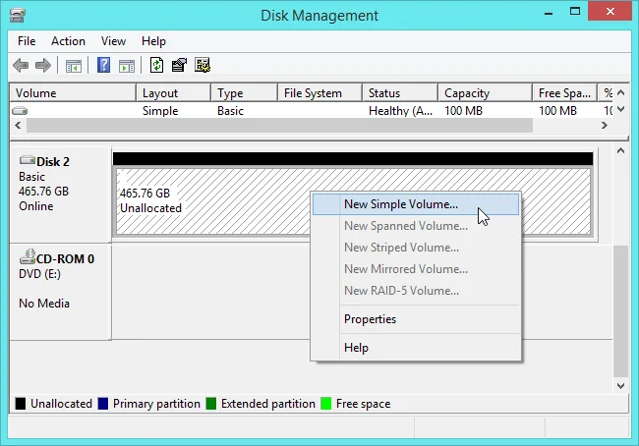Click the disk pane up scroll arrow
The width and height of the screenshot is (639, 446).
coord(620,151)
